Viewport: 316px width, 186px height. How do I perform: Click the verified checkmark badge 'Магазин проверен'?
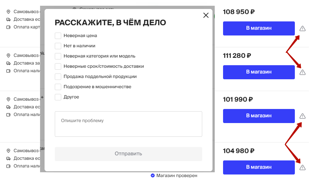tap(153, 175)
